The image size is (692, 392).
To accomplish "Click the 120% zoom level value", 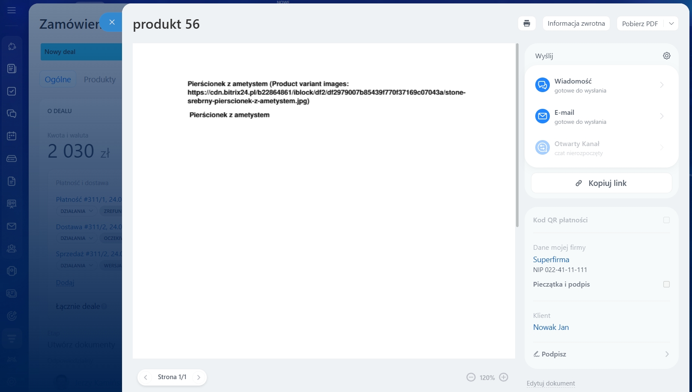I will [487, 377].
